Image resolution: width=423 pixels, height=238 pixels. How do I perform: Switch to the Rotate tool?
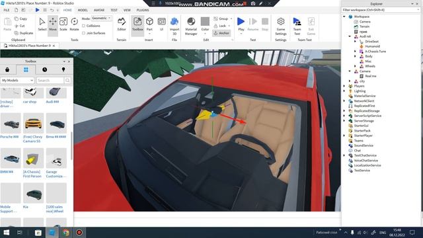74,24
